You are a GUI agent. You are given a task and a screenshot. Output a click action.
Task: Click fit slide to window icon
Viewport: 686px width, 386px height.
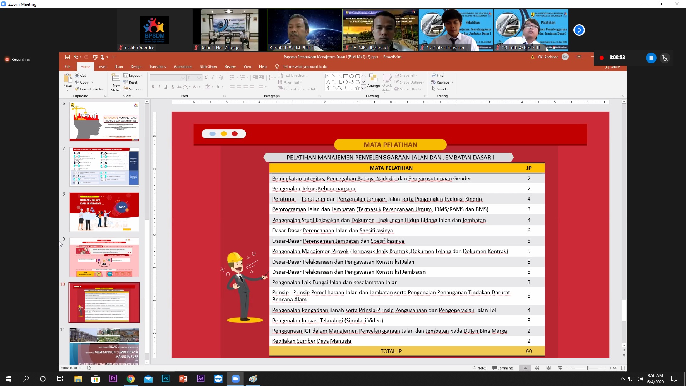(x=623, y=368)
